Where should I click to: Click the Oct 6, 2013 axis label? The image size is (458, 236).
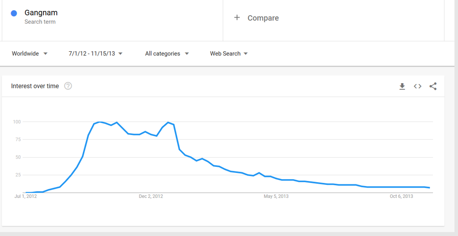[401, 196]
